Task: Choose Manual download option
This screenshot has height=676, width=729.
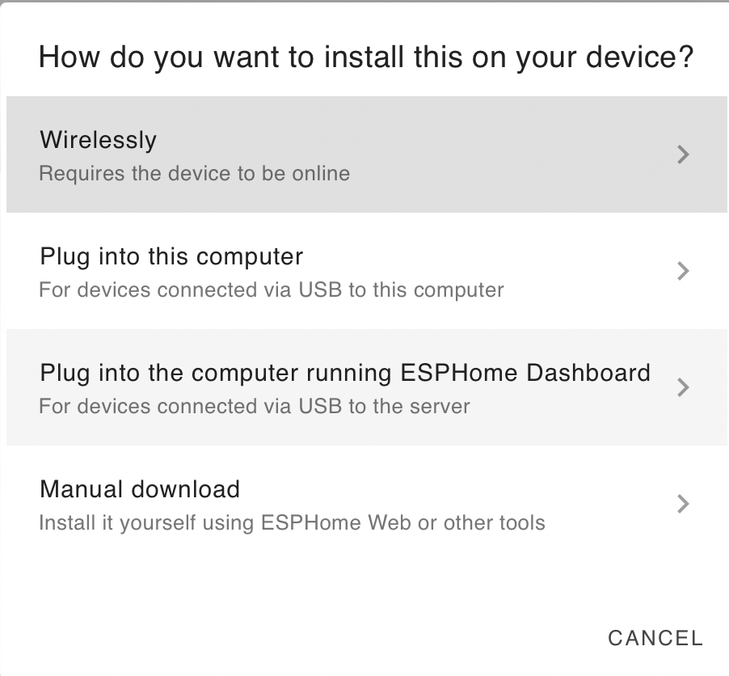Action: 367,504
